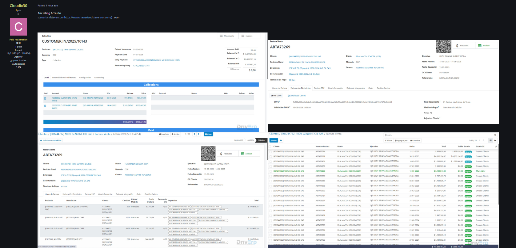Switch to Reconciliation of Differences tab

pyautogui.click(x=64, y=78)
